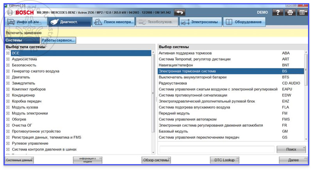
Task: Open the Электросхемы wiring diagrams tab
Action: pos(200,22)
